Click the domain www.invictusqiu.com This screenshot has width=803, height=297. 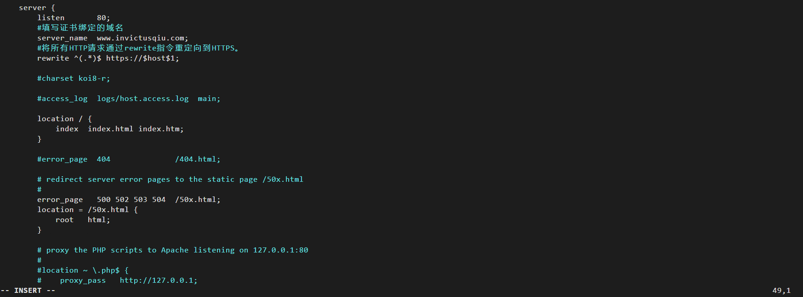(x=142, y=38)
